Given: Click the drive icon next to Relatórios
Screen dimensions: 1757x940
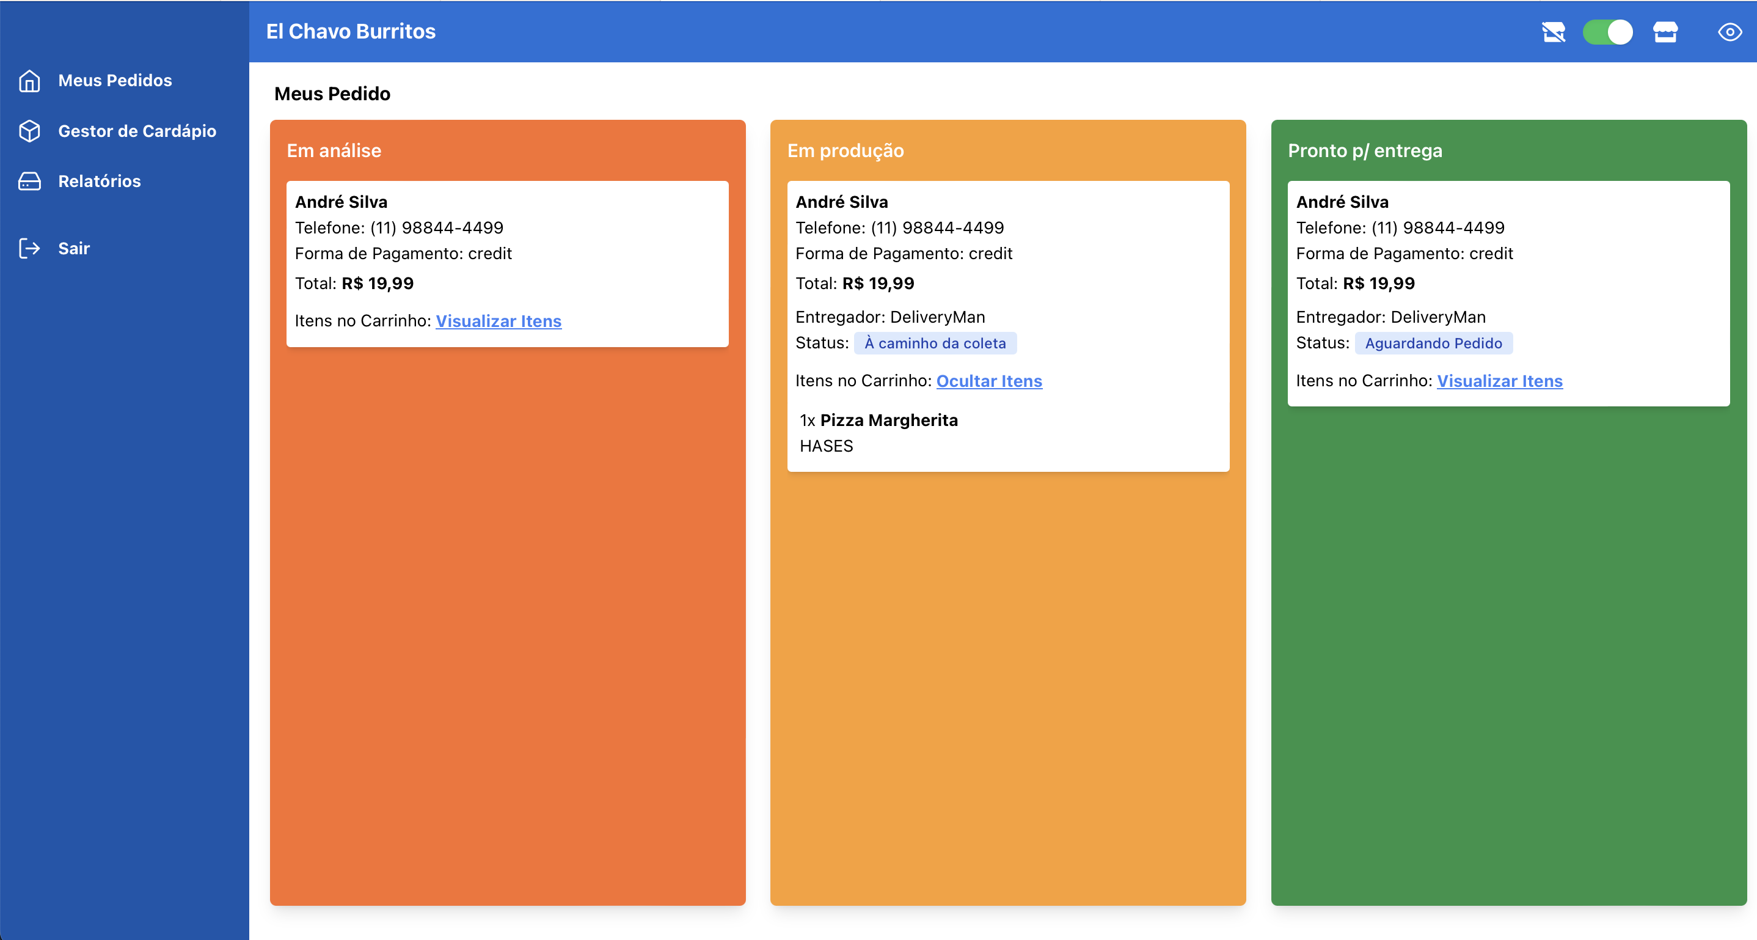Looking at the screenshot, I should pyautogui.click(x=29, y=182).
